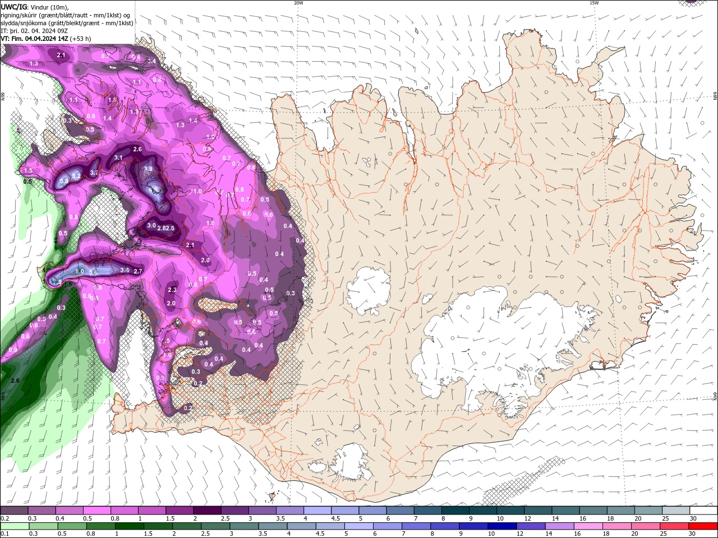The width and height of the screenshot is (718, 538).
Task: Click the 'VT: Fim. 04.04.2024 14Z' valid time
Action: click(34, 39)
